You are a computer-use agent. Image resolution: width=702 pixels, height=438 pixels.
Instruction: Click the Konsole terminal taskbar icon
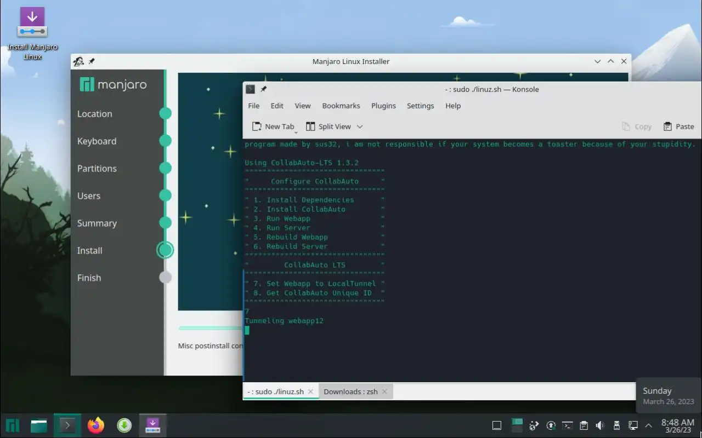(67, 425)
